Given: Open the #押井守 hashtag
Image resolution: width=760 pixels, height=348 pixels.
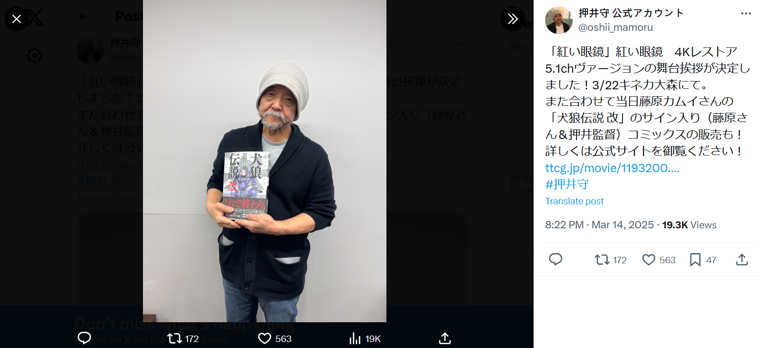Looking at the screenshot, I should pos(567,185).
